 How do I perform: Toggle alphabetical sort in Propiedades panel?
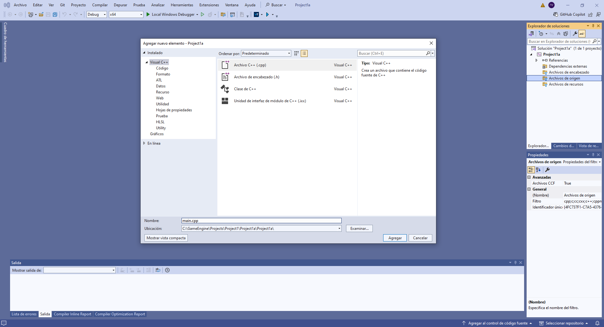tap(538, 170)
